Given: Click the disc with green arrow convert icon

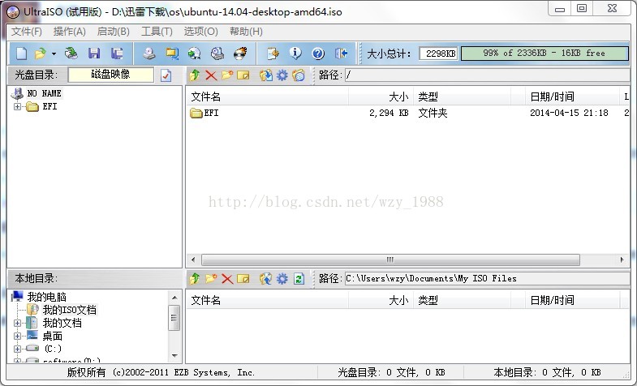Looking at the screenshot, I should pyautogui.click(x=195, y=54).
